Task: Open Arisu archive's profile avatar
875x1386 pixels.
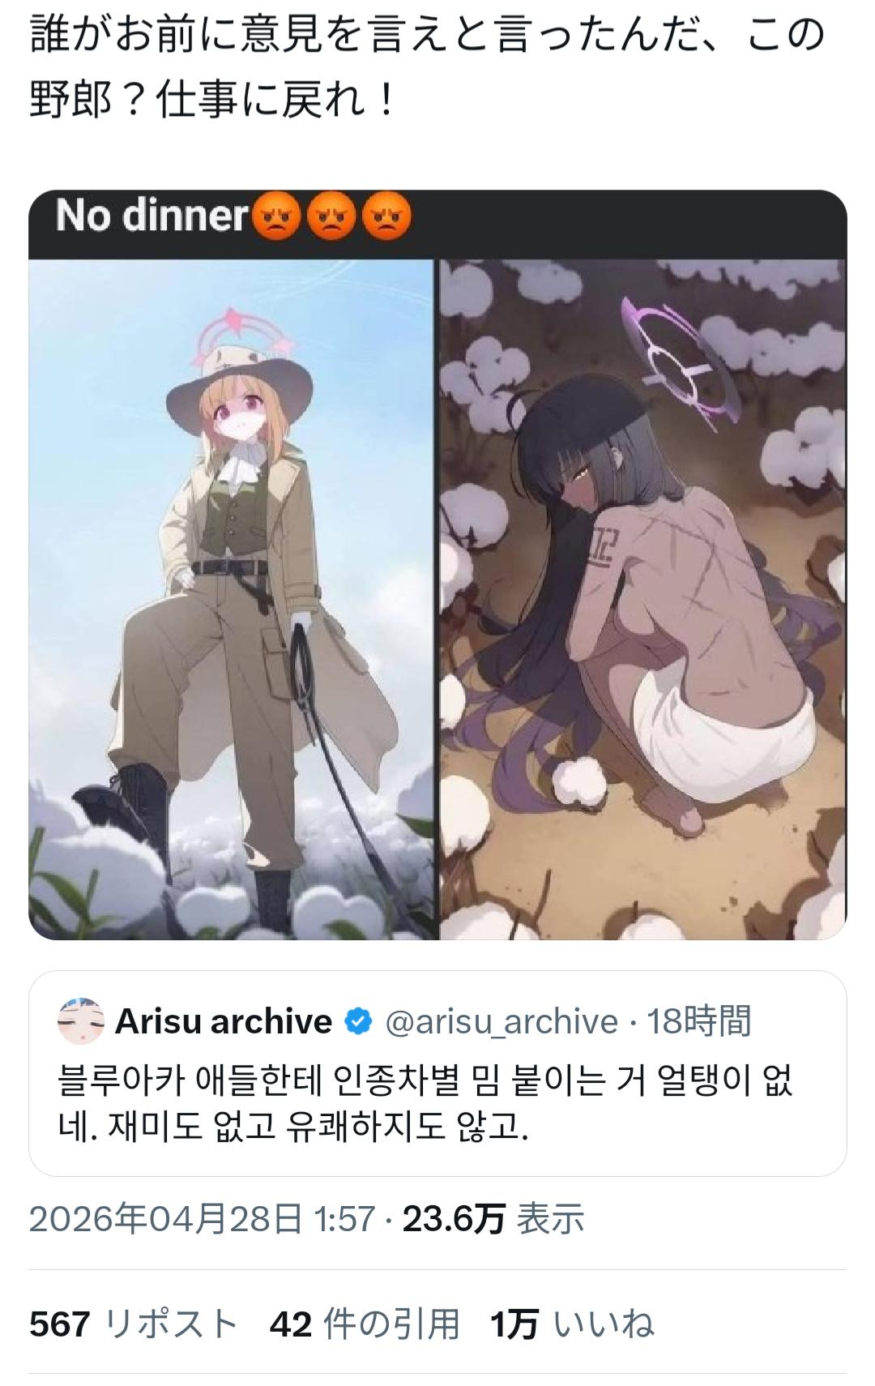Action: click(x=81, y=1021)
